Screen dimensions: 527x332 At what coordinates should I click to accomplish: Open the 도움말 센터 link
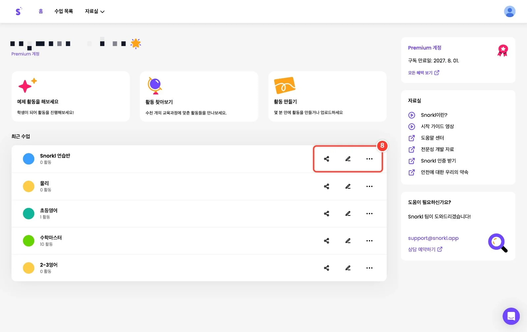click(432, 138)
